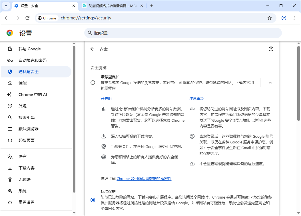Click the palette icon for 外观
The height and width of the screenshot is (216, 301).
tap(10, 106)
